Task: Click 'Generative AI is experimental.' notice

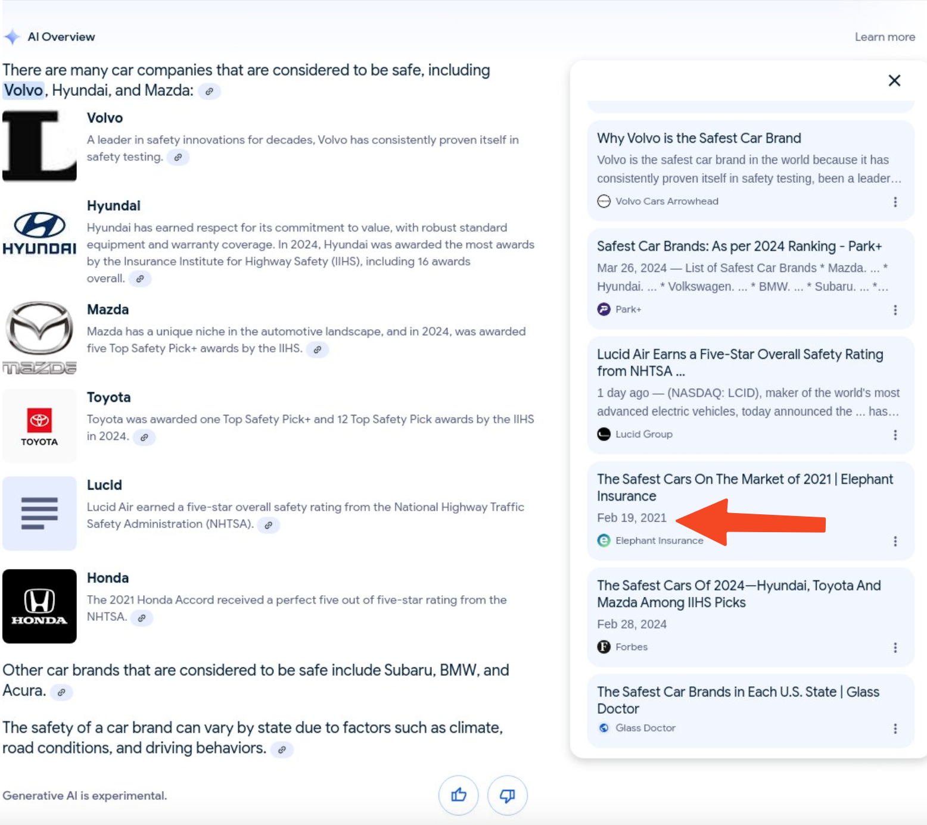Action: pyautogui.click(x=85, y=796)
